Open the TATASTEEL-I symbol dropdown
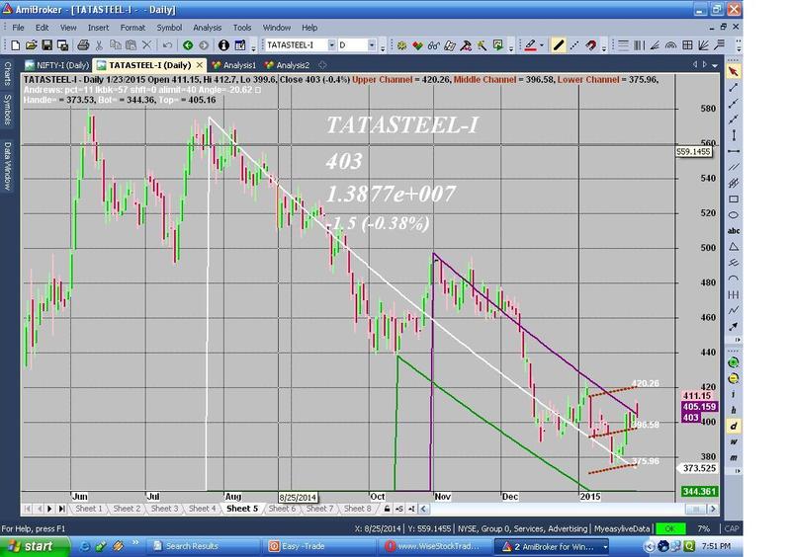Screen dimensions: 791x557 coord(331,45)
